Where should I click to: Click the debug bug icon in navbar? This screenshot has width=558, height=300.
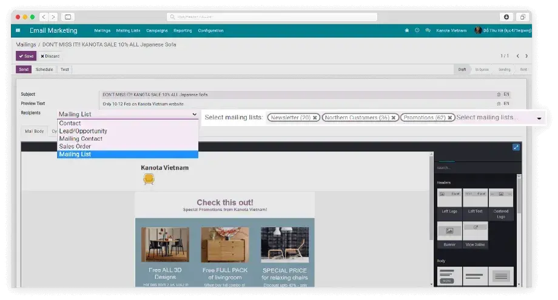(406, 30)
